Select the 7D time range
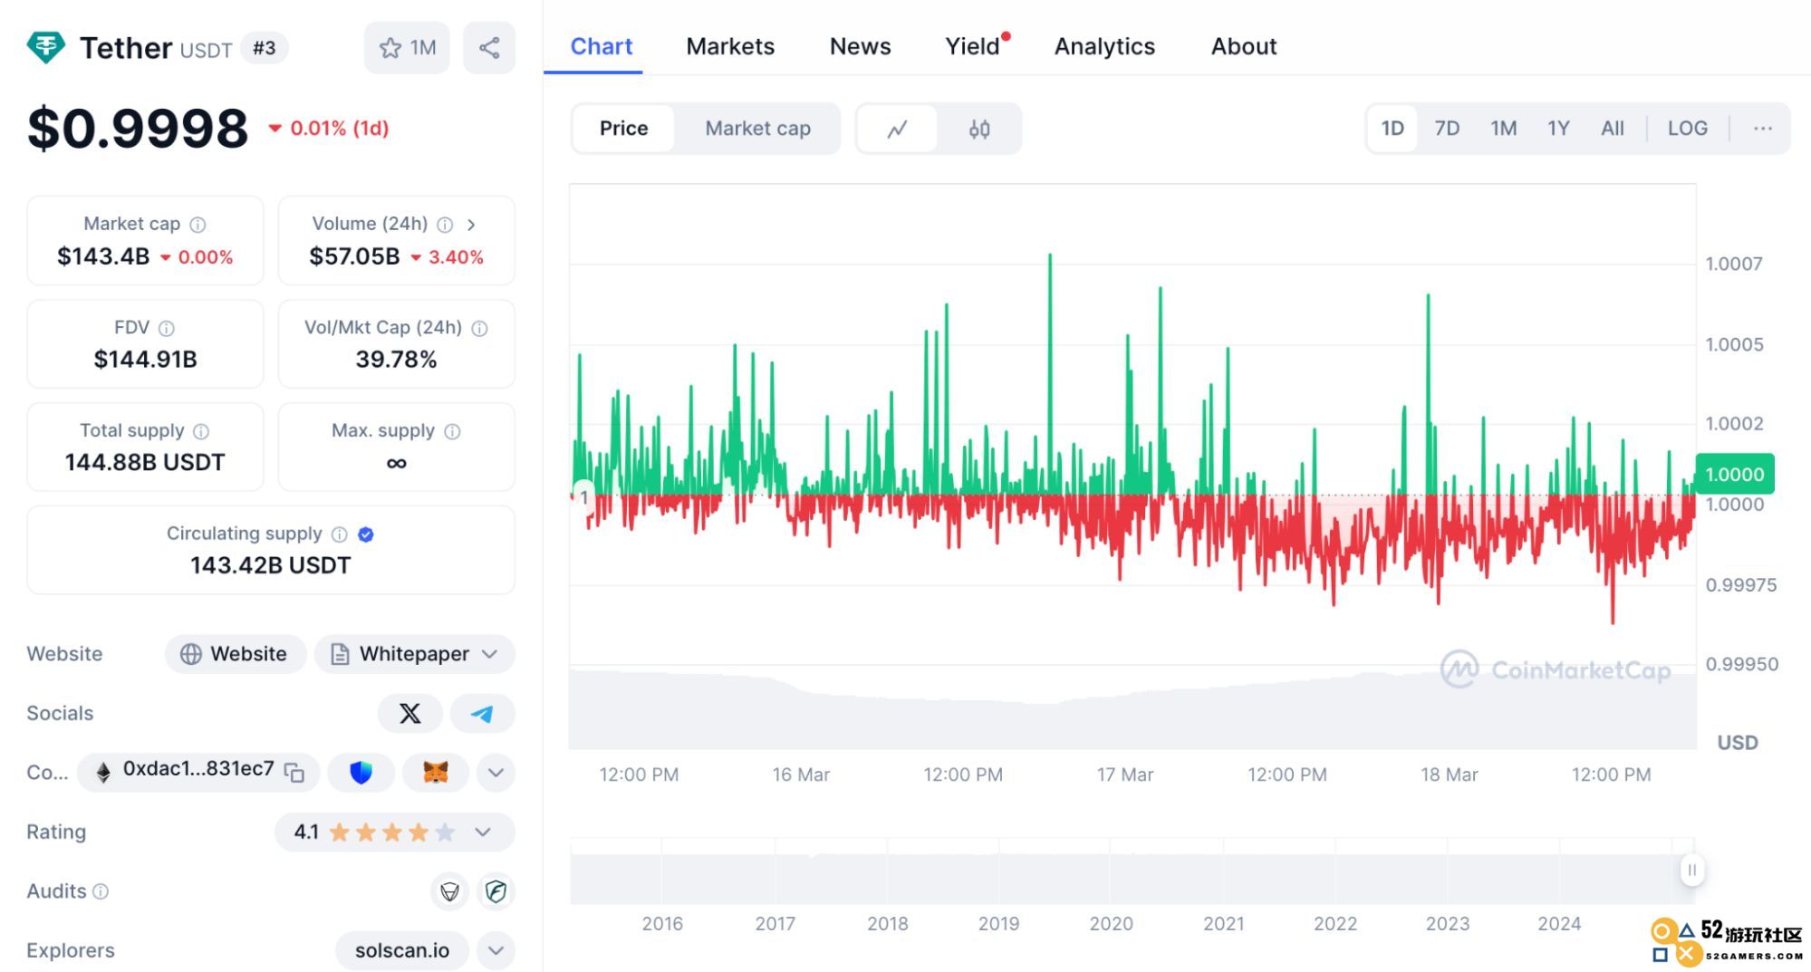The image size is (1811, 972). 1447,129
